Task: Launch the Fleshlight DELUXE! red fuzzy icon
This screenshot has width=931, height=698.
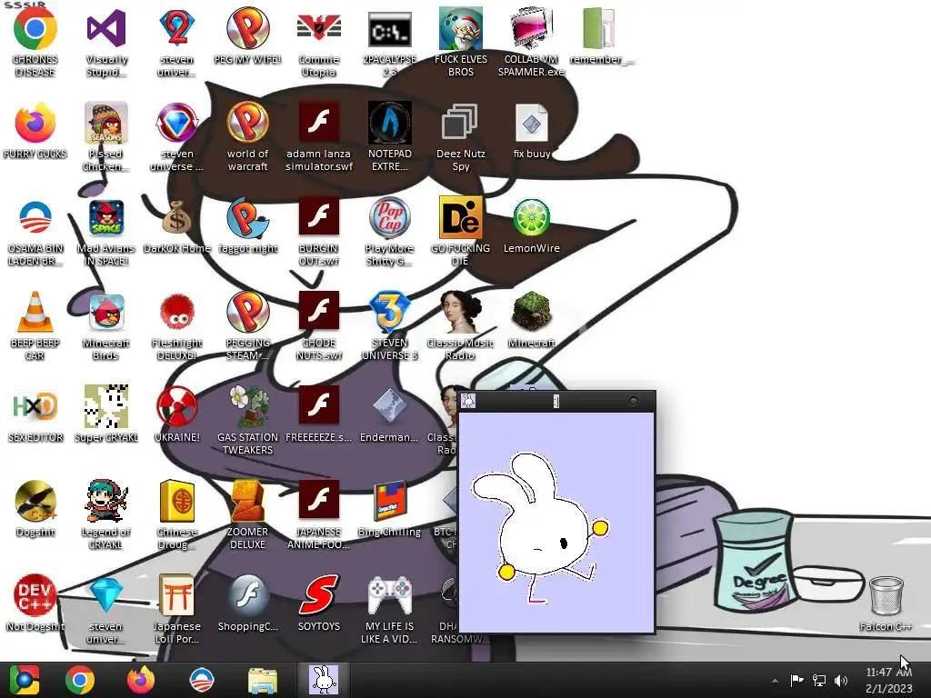Action: click(177, 313)
